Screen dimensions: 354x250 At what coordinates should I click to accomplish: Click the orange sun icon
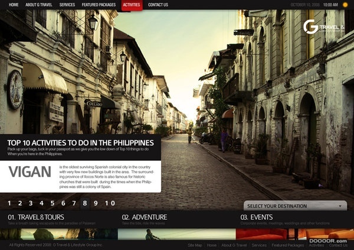[345, 5]
